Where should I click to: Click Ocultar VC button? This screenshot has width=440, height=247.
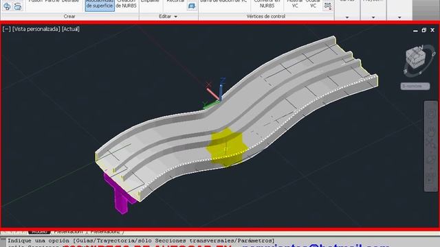(x=313, y=5)
